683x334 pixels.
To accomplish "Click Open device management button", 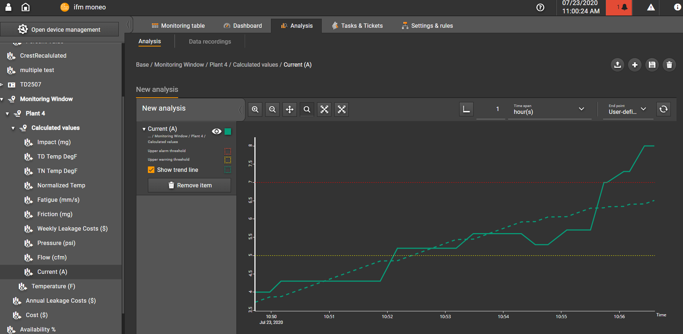I will [59, 30].
